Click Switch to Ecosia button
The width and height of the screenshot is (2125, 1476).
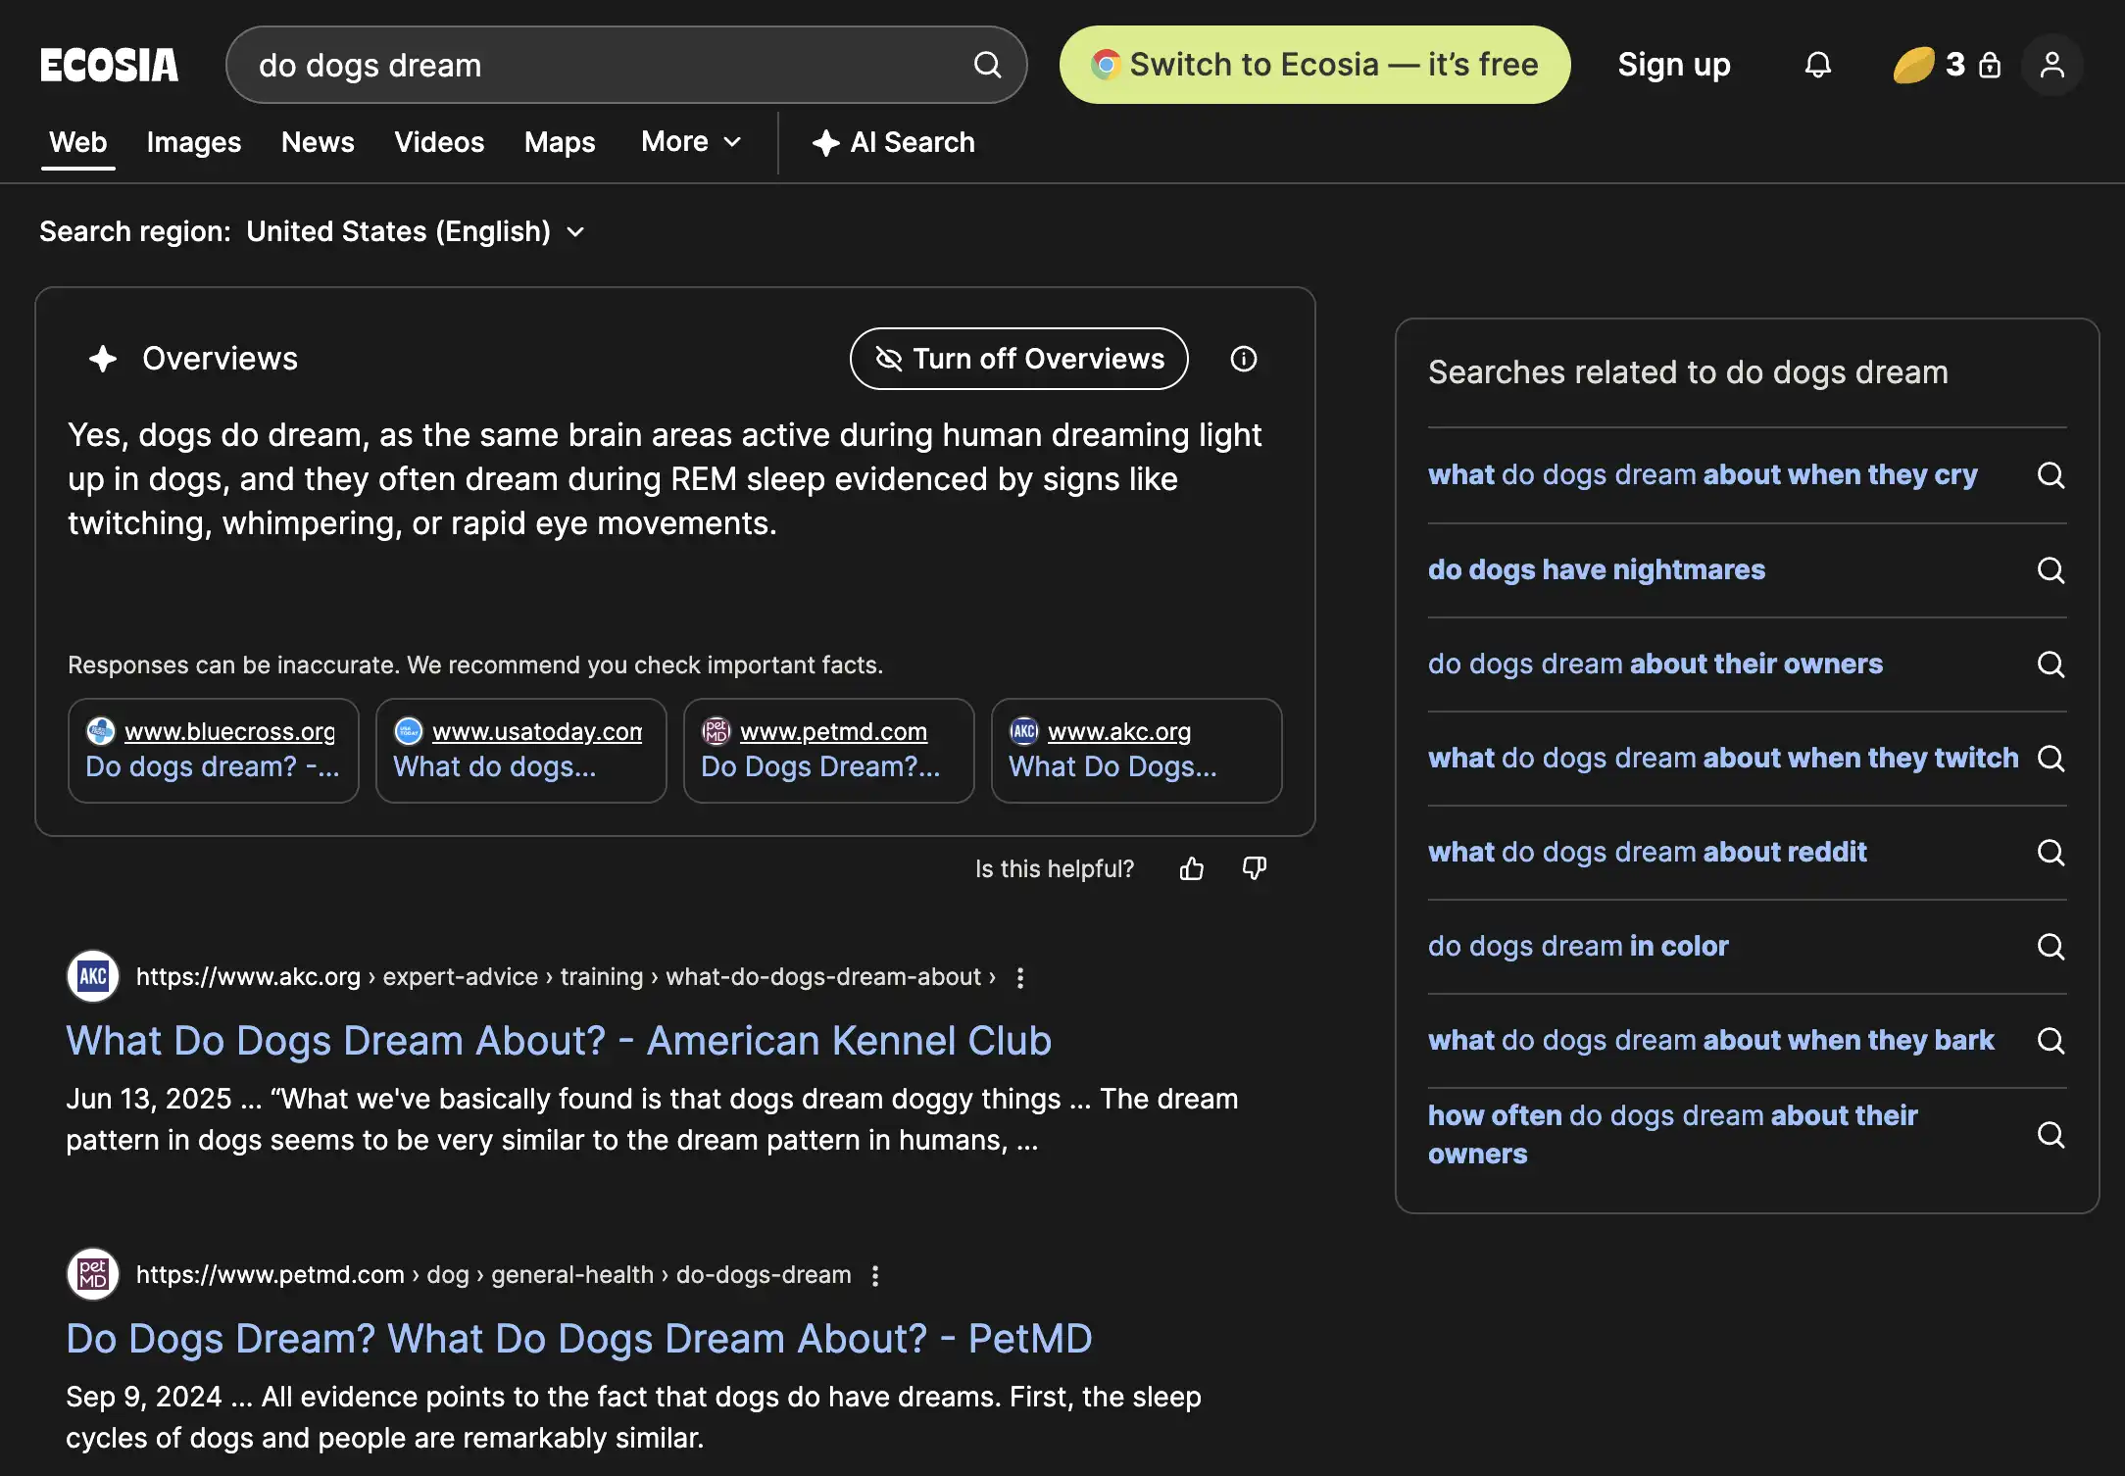[x=1314, y=65]
